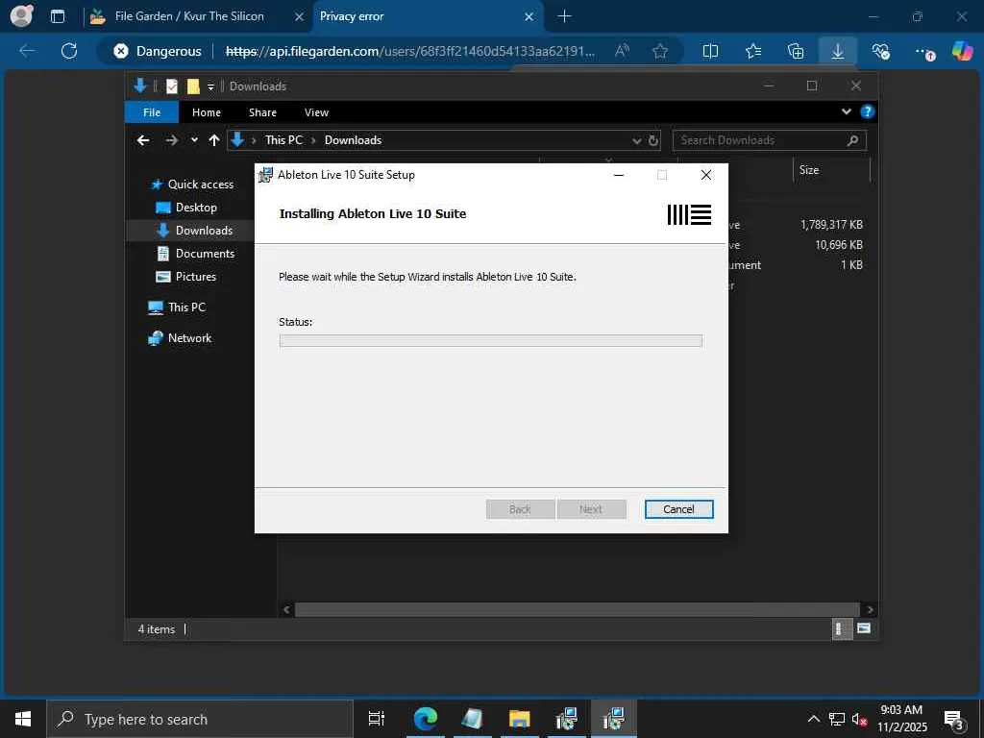Click the Dangerous site warning badge
The height and width of the screenshot is (738, 984).
pyautogui.click(x=158, y=51)
